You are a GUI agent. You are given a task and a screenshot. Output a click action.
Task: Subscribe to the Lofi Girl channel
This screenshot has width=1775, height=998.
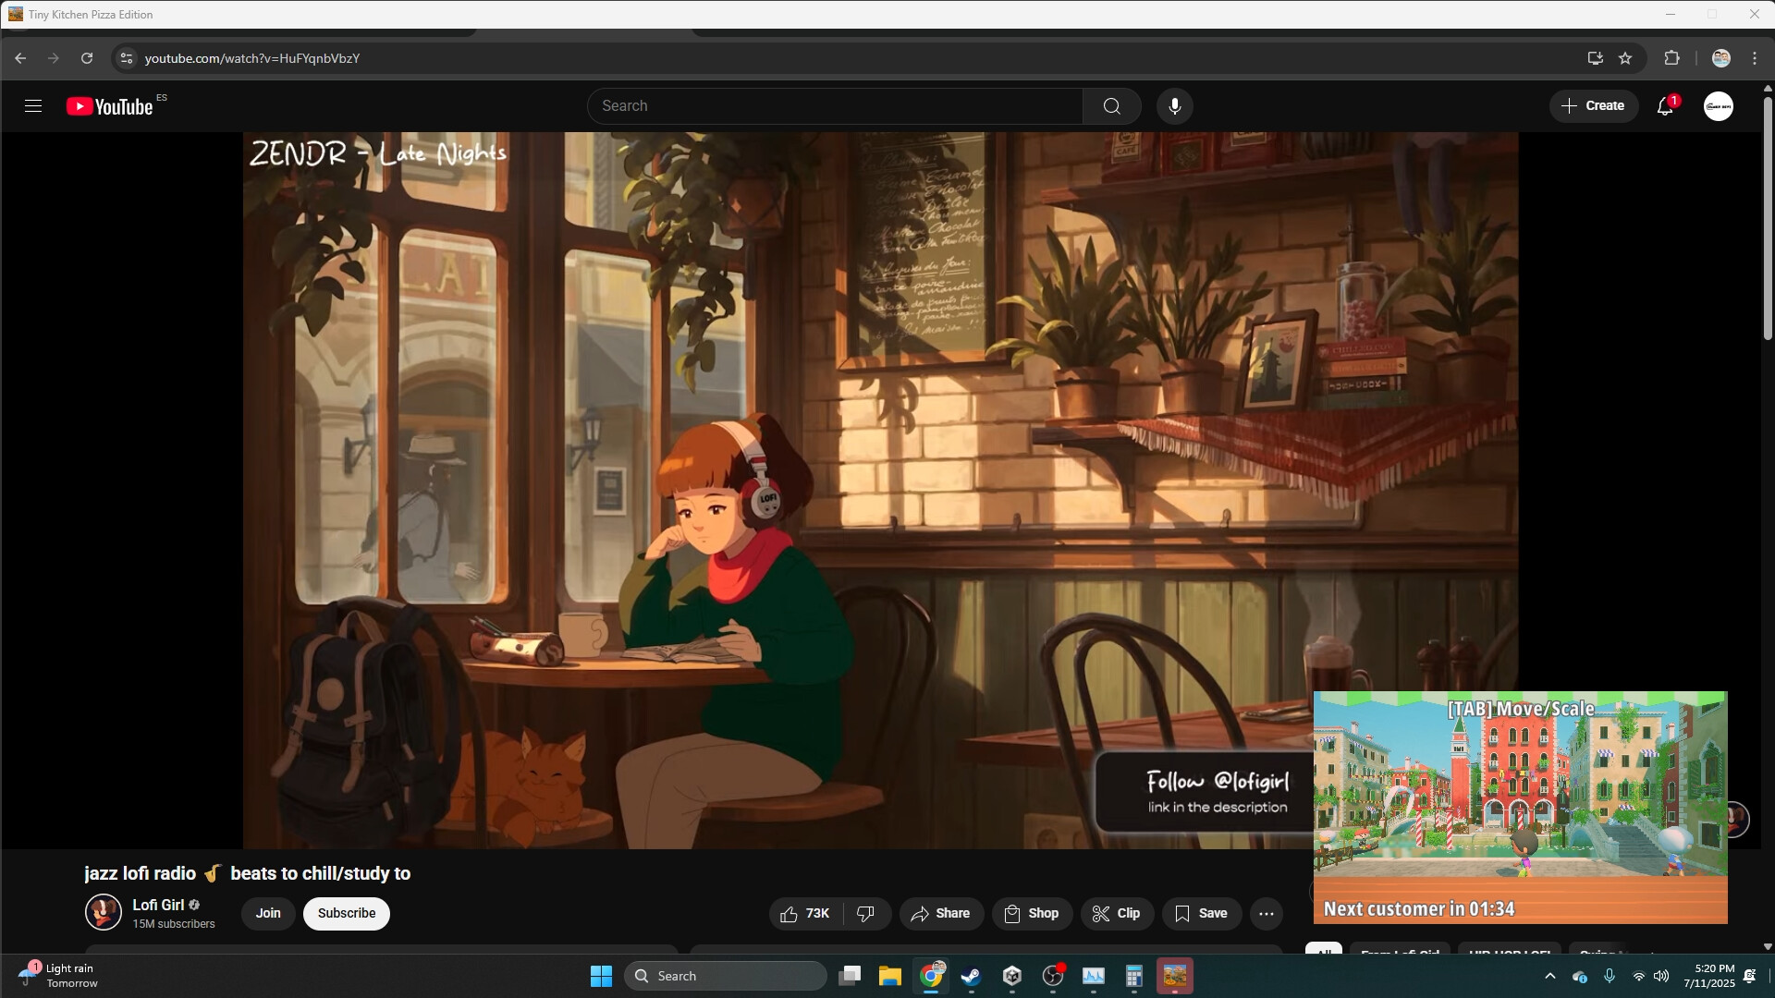(346, 913)
